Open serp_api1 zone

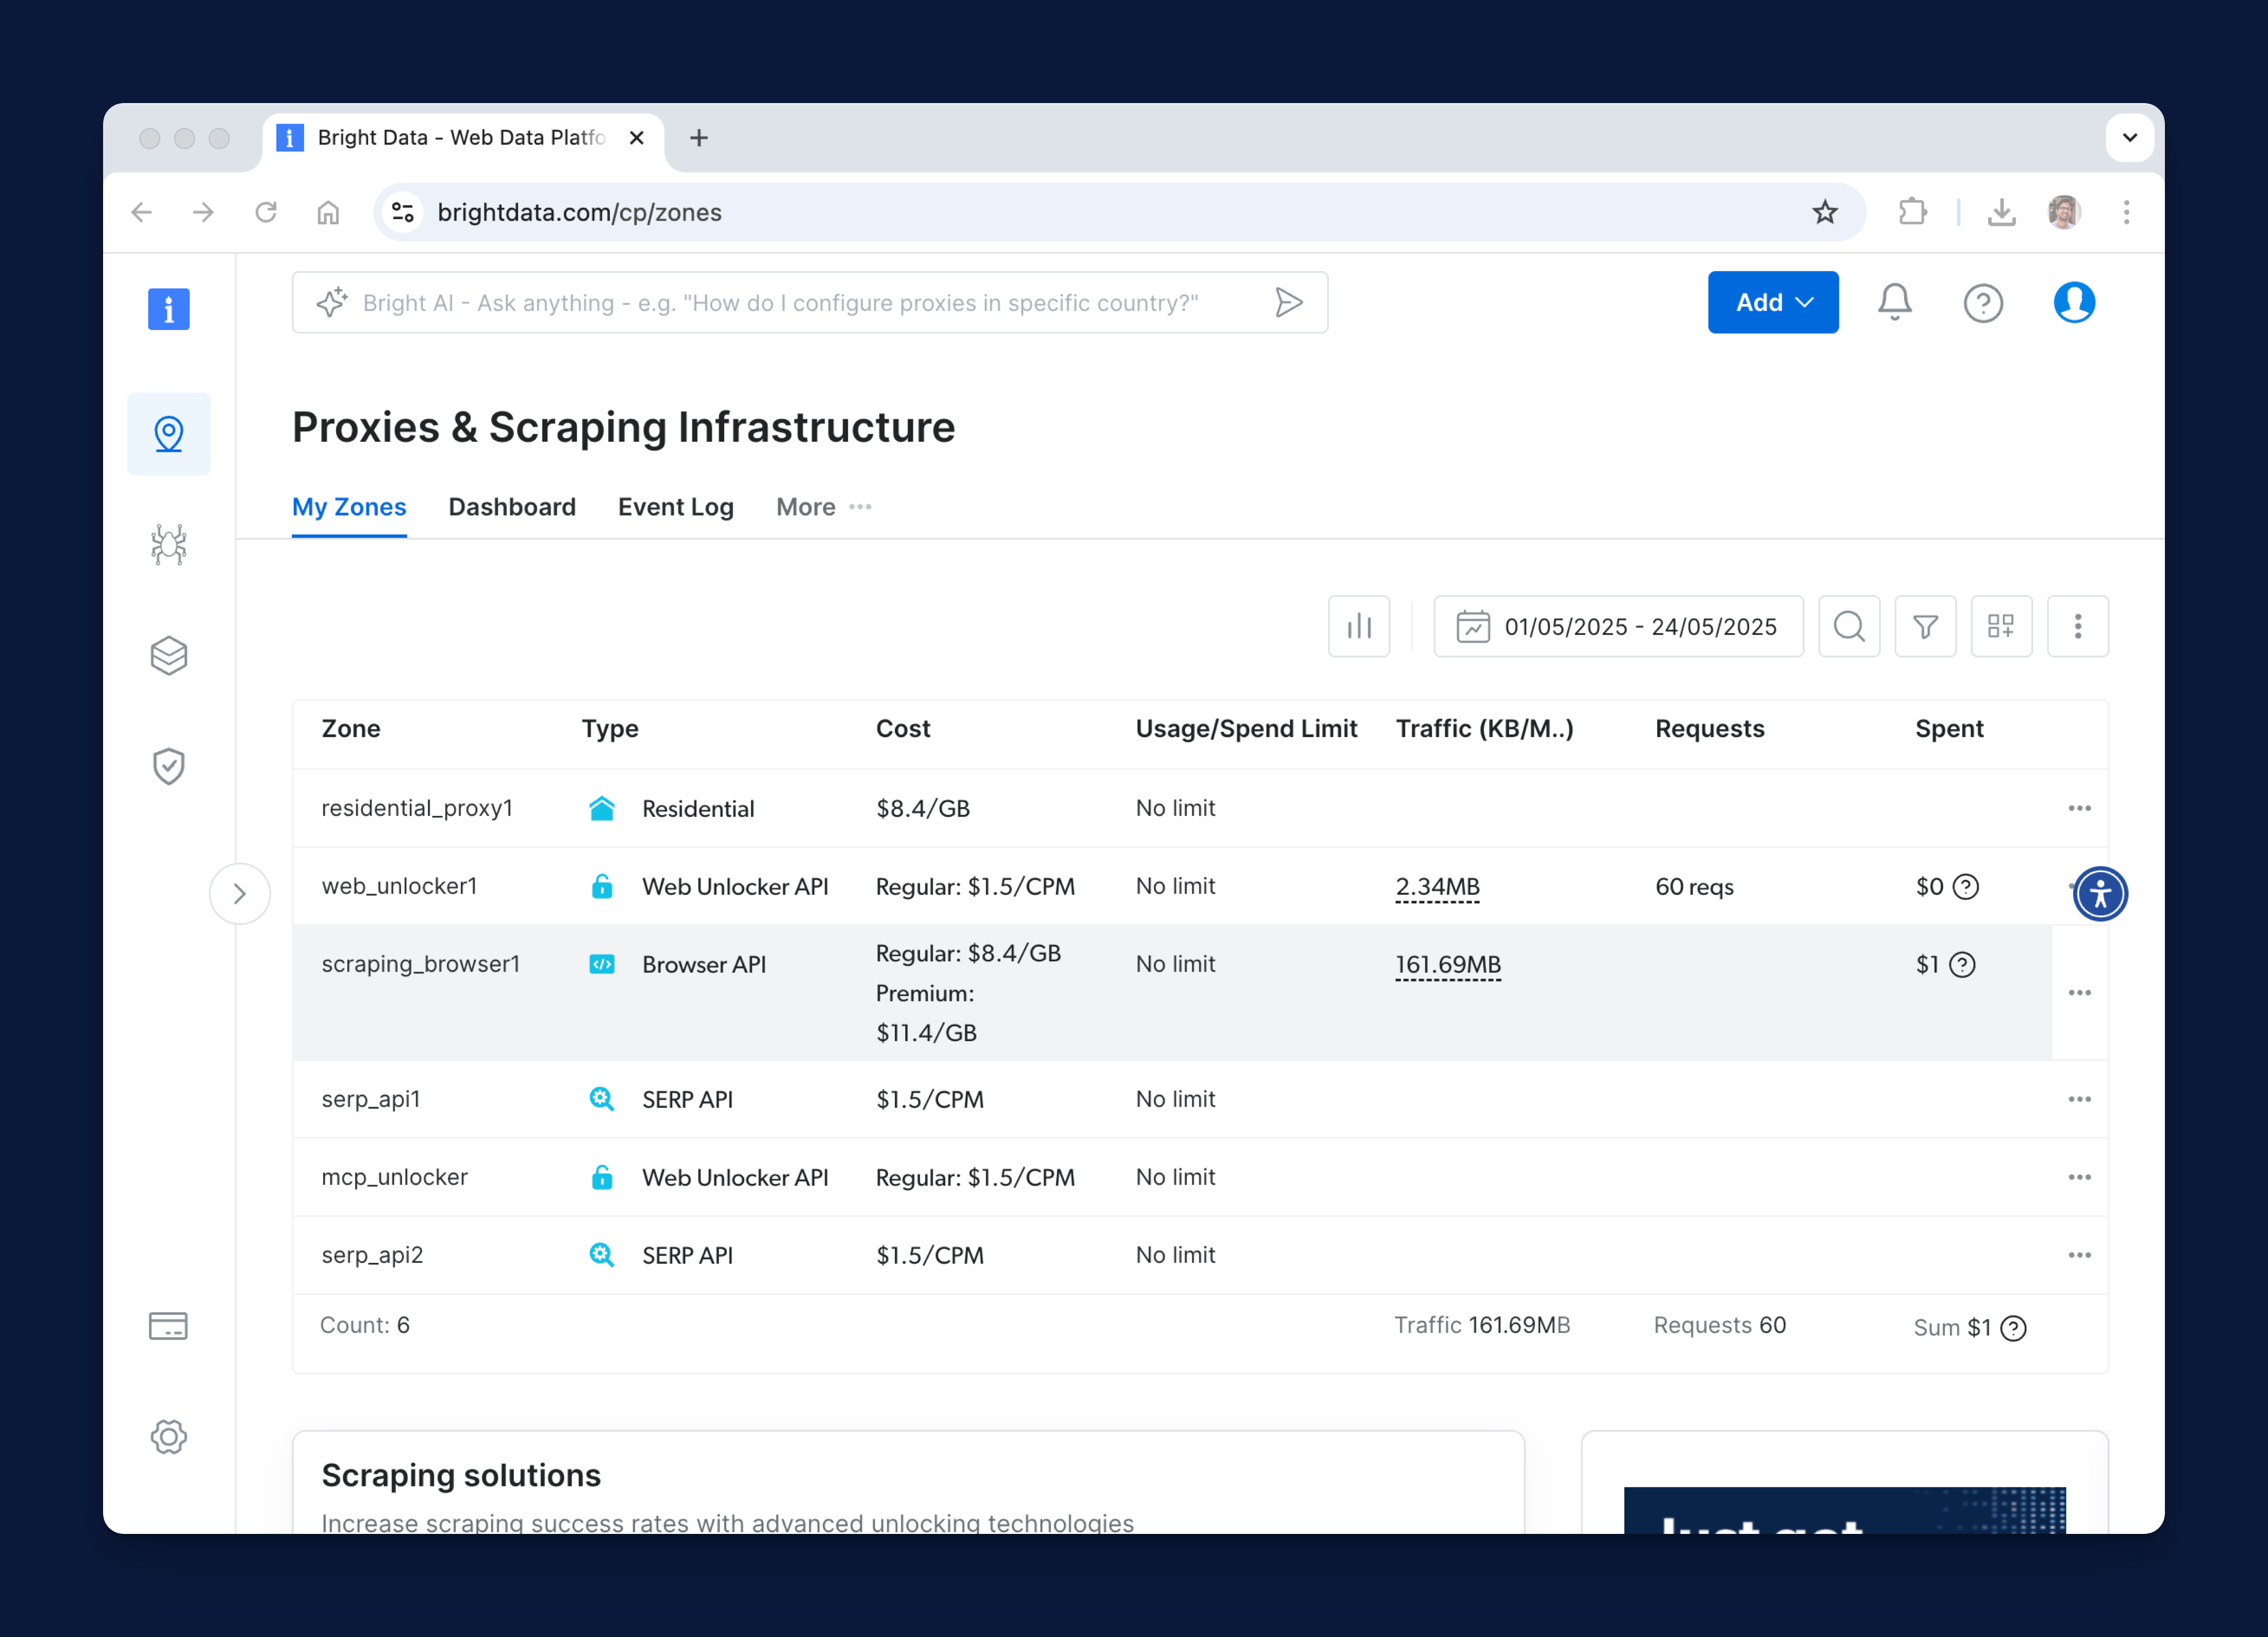coord(371,1099)
